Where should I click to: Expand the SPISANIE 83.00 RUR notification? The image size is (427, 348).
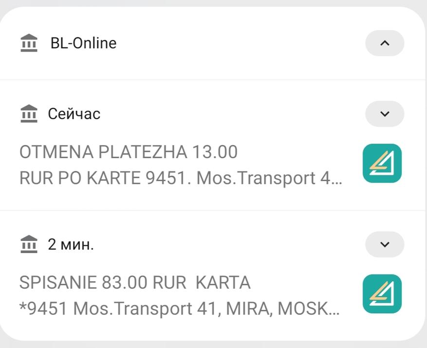(384, 244)
